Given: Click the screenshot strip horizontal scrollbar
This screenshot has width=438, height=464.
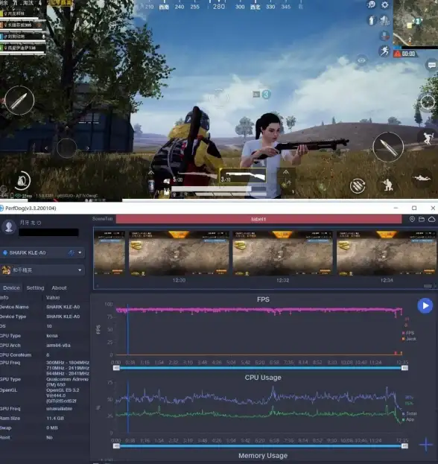Looking at the screenshot, I should tap(428, 286).
